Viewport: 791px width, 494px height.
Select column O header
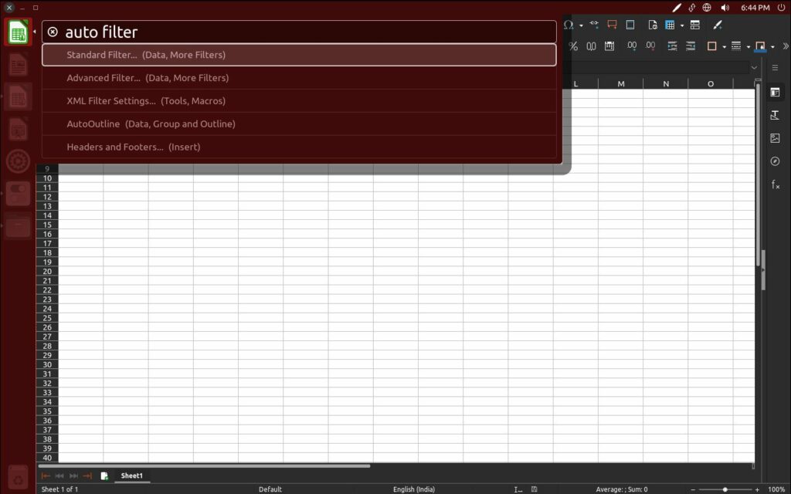tap(711, 83)
